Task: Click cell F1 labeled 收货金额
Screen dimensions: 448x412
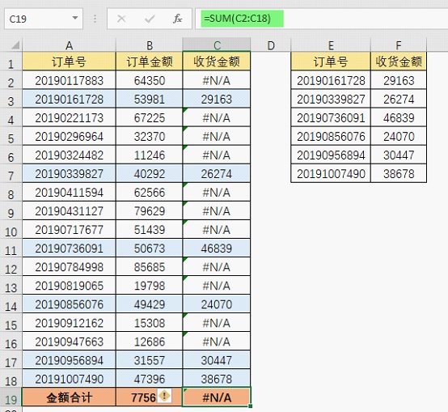Action: [399, 62]
